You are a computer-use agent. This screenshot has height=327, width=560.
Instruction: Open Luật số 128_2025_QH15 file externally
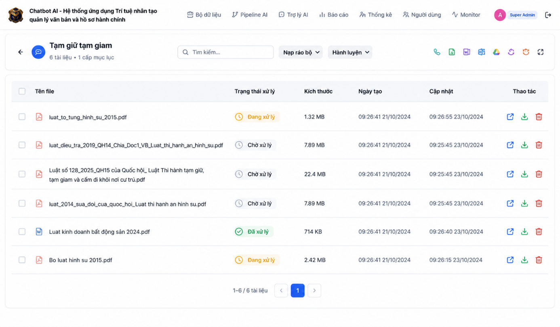click(x=510, y=174)
